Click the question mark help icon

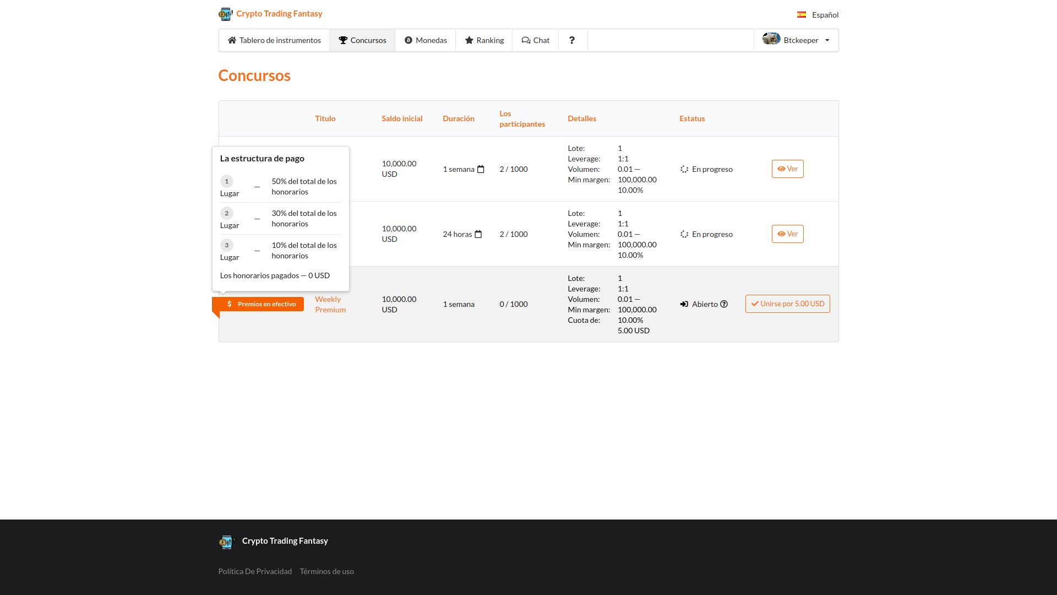click(572, 40)
